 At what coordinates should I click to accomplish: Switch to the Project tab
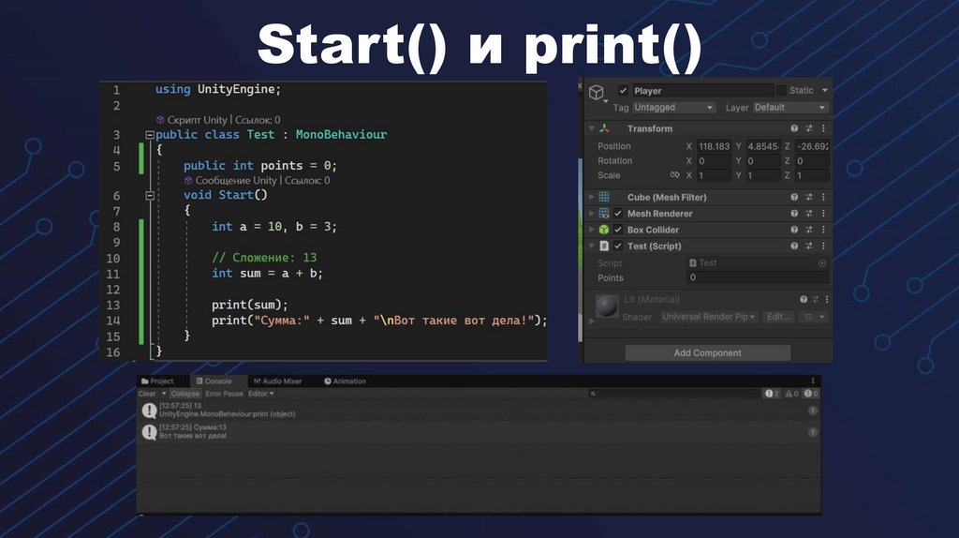pos(157,381)
